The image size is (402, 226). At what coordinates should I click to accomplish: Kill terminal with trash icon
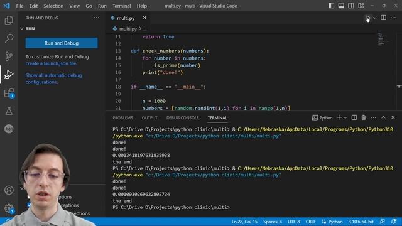[x=364, y=117]
